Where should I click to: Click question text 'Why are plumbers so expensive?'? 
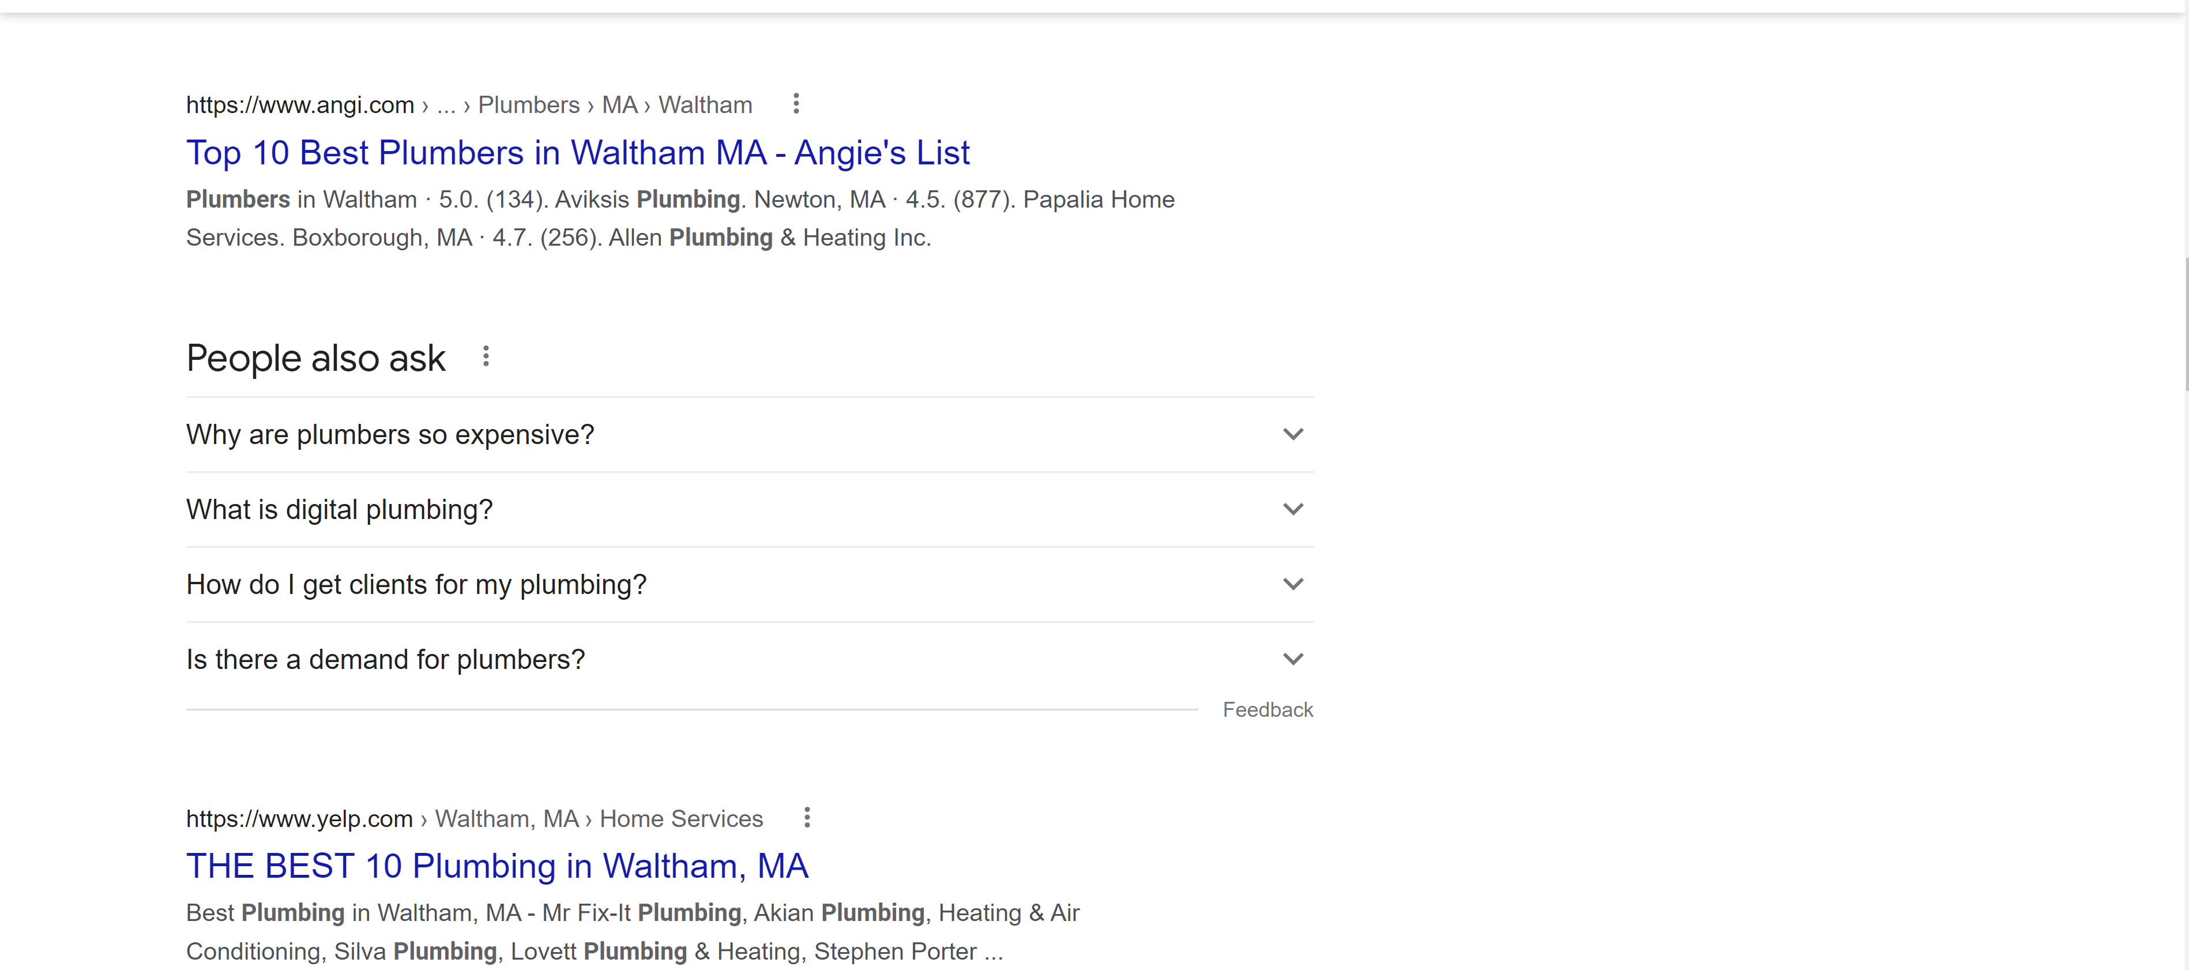coord(390,434)
